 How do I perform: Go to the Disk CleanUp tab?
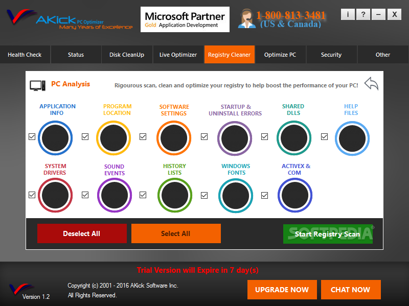[x=127, y=55]
